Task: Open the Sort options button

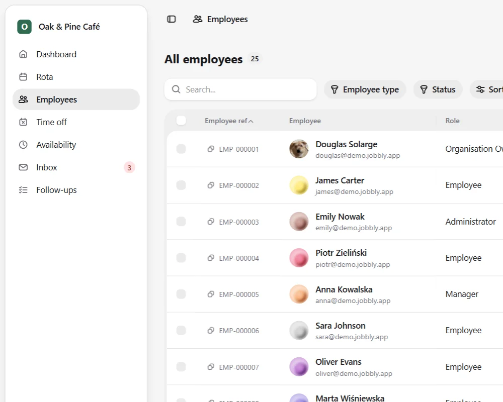Action: (x=487, y=89)
